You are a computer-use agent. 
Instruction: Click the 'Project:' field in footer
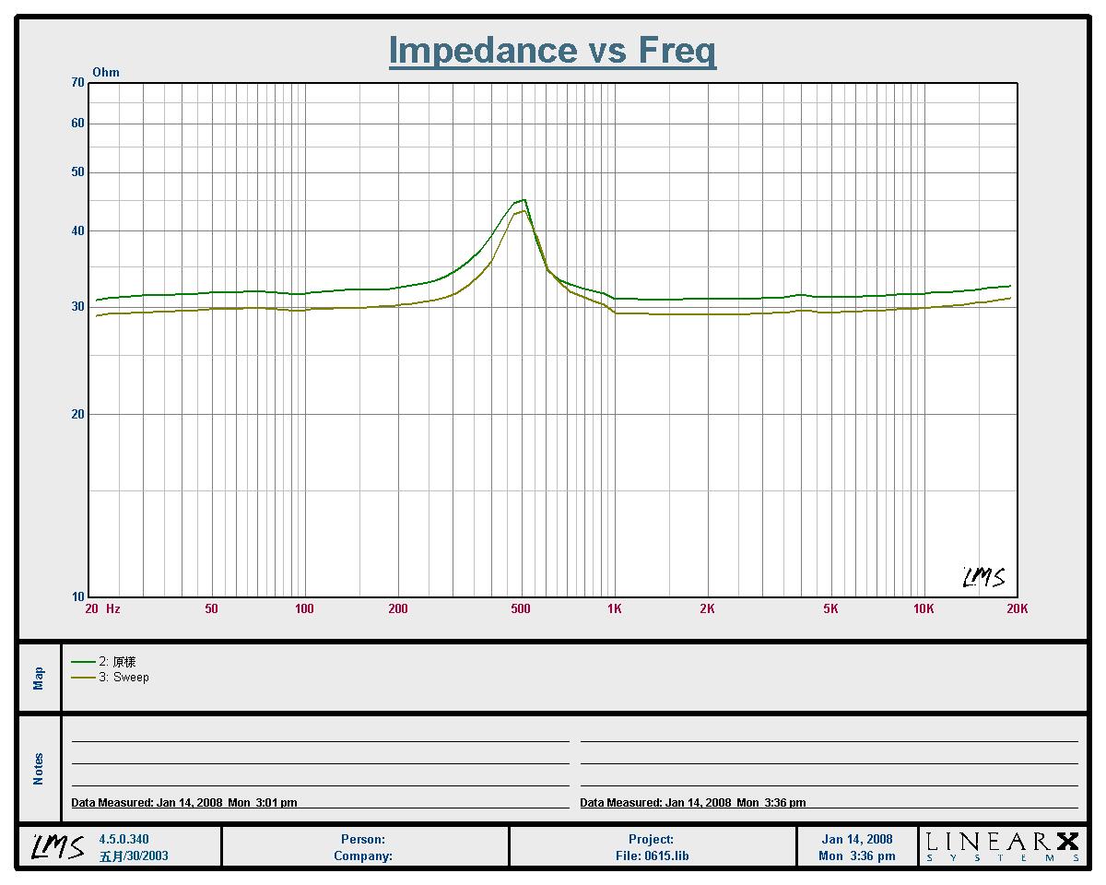[652, 839]
